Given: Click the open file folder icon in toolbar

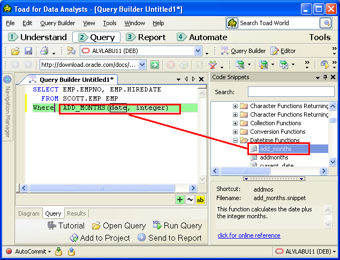Looking at the screenshot, I should click(16, 51).
